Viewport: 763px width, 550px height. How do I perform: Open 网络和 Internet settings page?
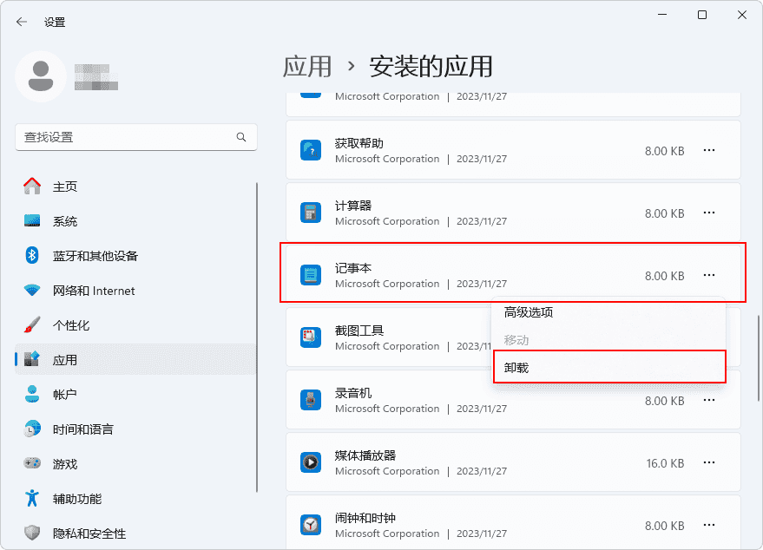click(94, 291)
